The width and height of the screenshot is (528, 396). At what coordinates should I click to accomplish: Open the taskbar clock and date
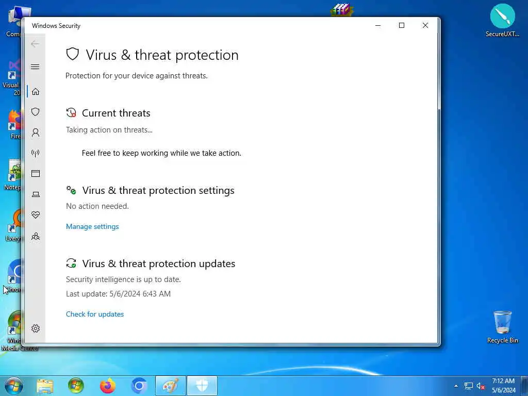pyautogui.click(x=503, y=386)
